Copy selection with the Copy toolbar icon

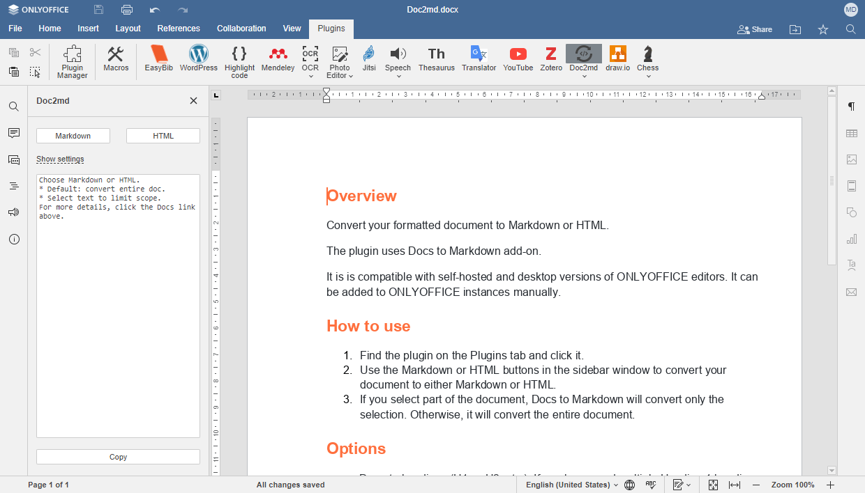(x=14, y=52)
